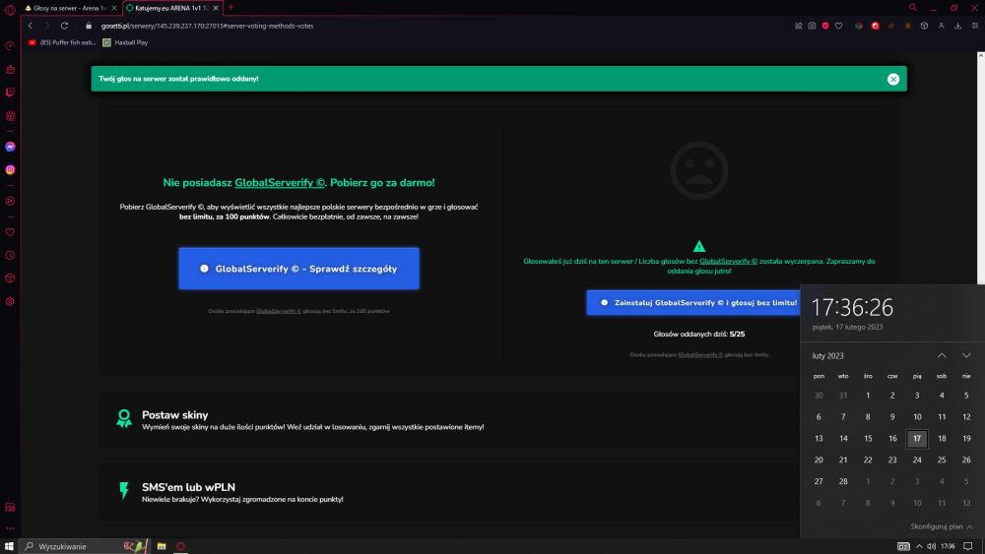Switch to 'Głosy na serwer' tab
Viewport: 985px width, 554px height.
point(66,8)
